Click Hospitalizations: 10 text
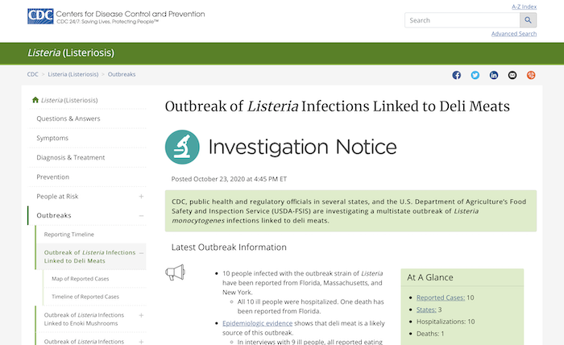The height and width of the screenshot is (345, 564). click(446, 322)
